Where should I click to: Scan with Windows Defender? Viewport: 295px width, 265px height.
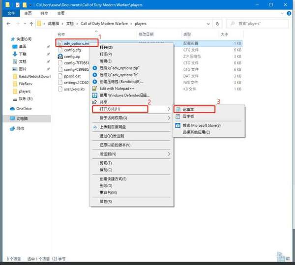pos(131,95)
